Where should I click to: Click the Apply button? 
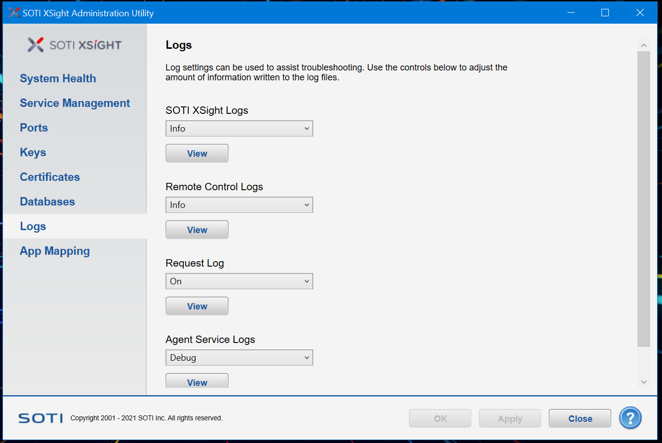coord(510,418)
